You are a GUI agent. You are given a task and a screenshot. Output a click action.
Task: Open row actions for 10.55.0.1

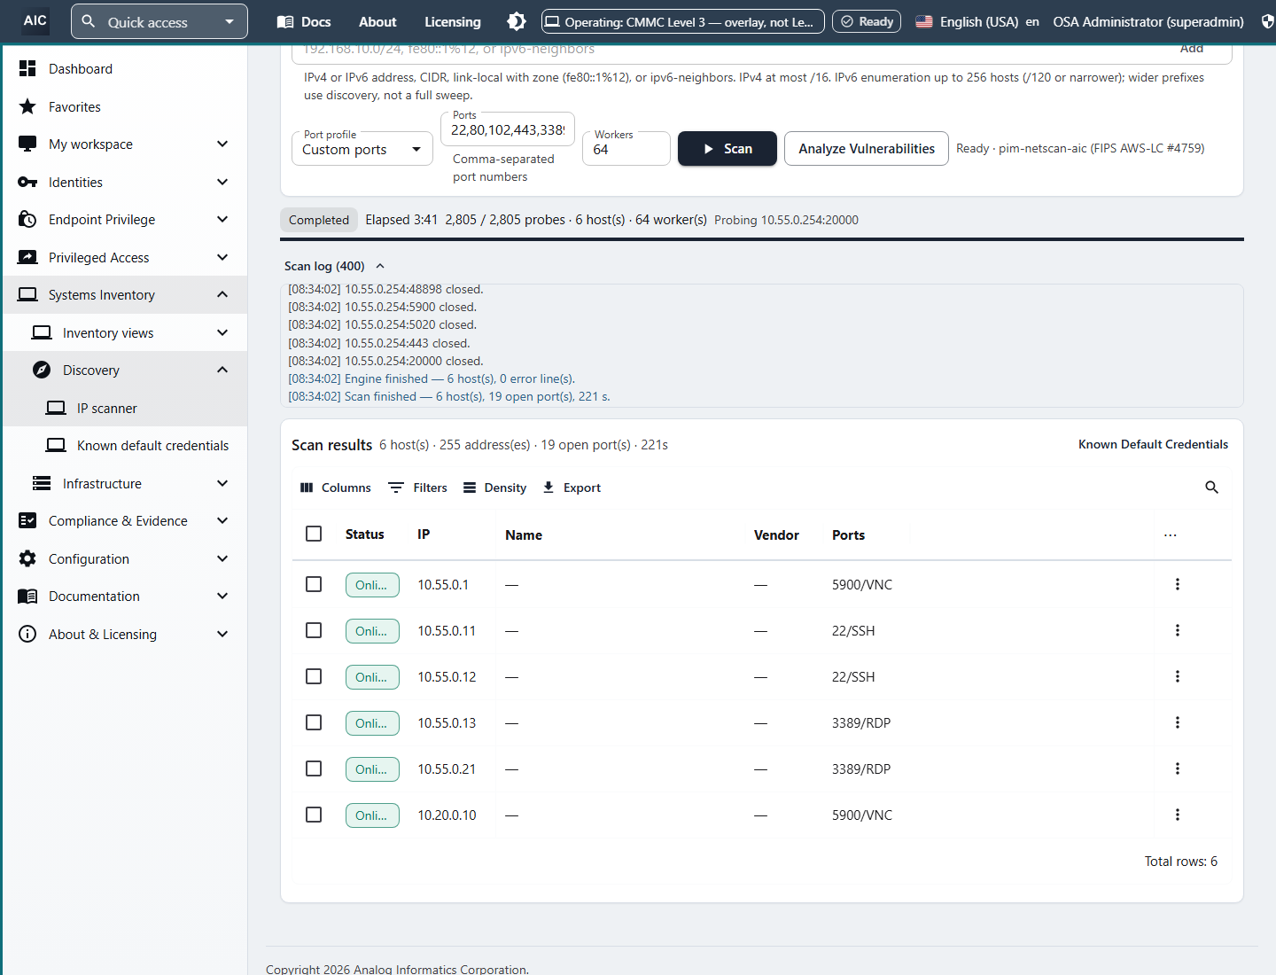coord(1178,584)
